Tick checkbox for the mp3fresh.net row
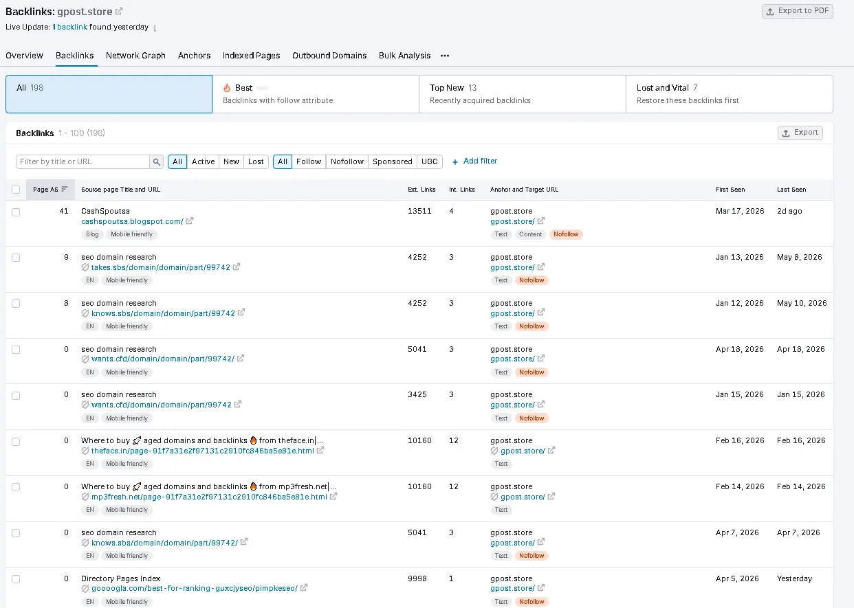 click(x=16, y=487)
